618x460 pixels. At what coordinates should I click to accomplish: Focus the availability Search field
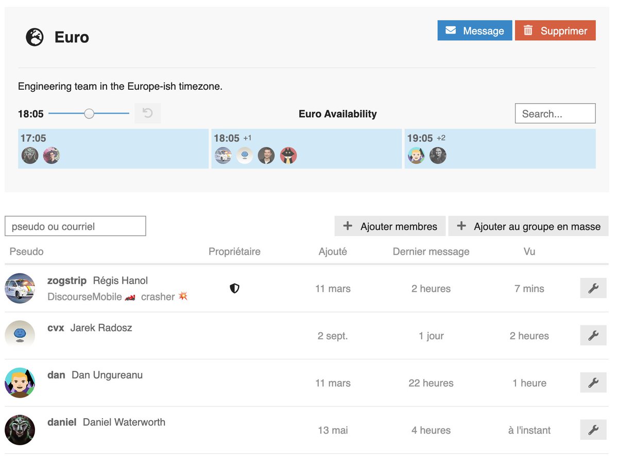[x=555, y=113]
